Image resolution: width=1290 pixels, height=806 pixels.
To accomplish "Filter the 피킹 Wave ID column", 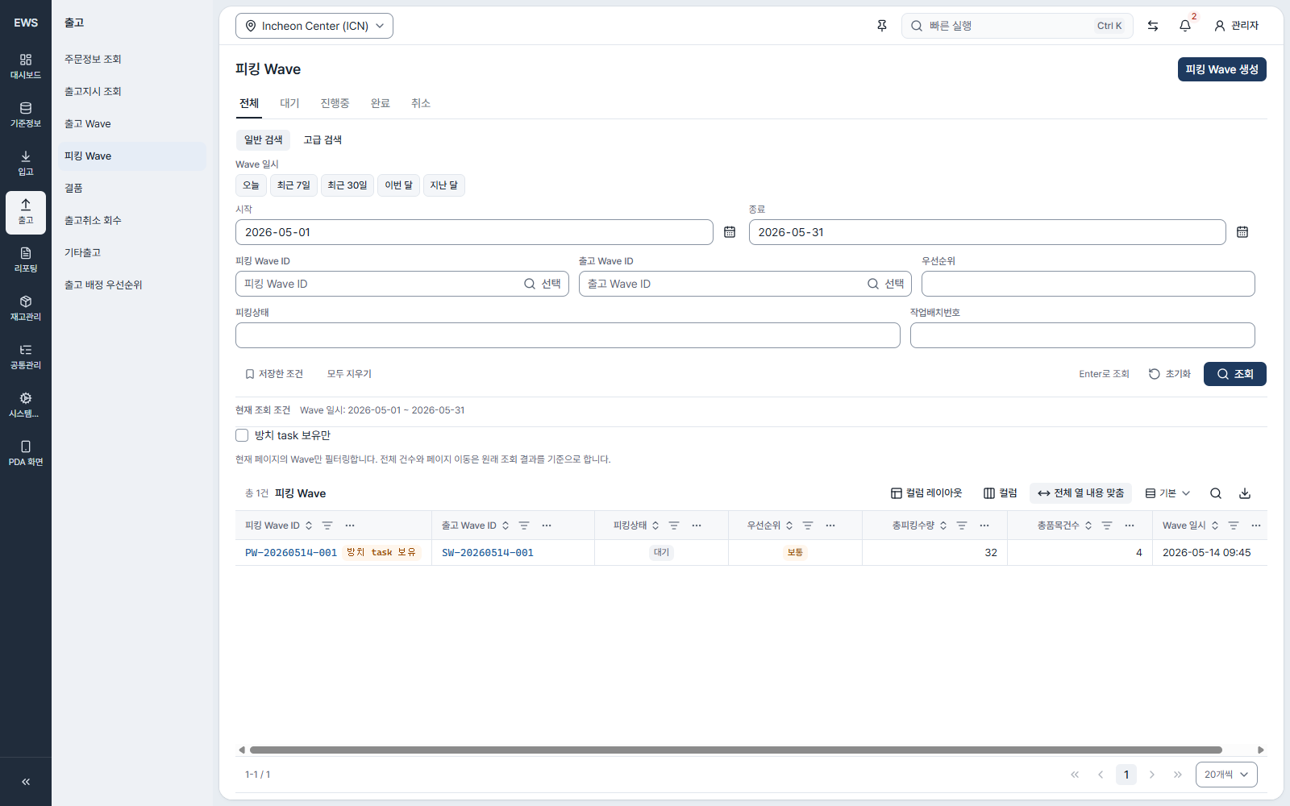I will pos(327,526).
